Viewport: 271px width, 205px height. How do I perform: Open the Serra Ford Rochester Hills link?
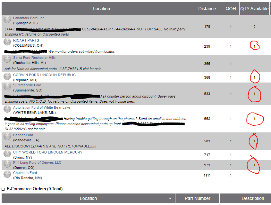click(34, 58)
